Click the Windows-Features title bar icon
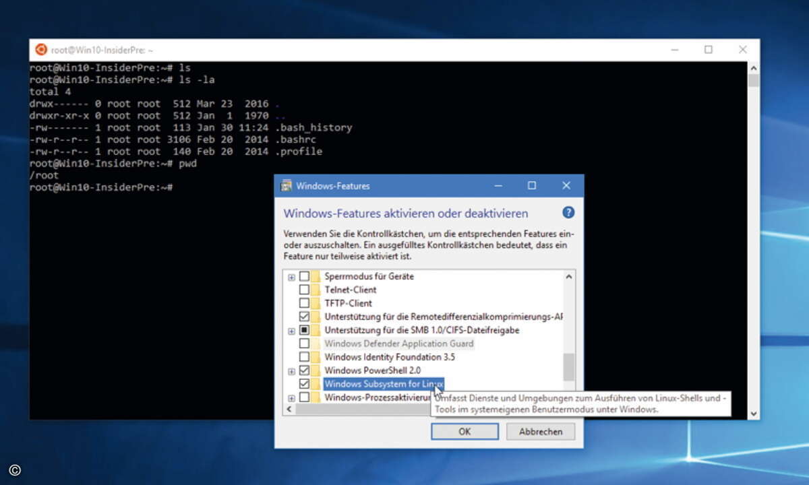The image size is (809, 485). [287, 186]
